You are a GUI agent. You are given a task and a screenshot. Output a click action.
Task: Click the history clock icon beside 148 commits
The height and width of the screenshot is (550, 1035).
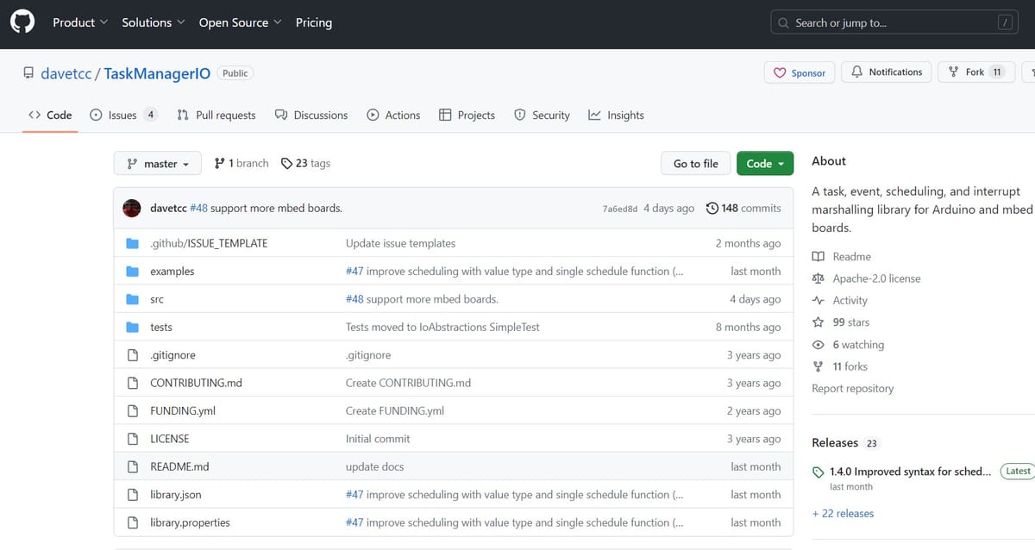(712, 209)
